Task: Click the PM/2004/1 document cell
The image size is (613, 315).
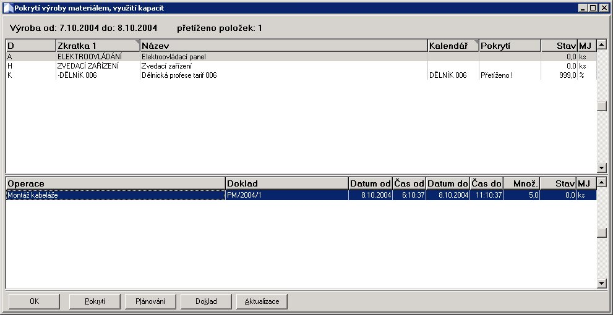Action: tap(287, 195)
